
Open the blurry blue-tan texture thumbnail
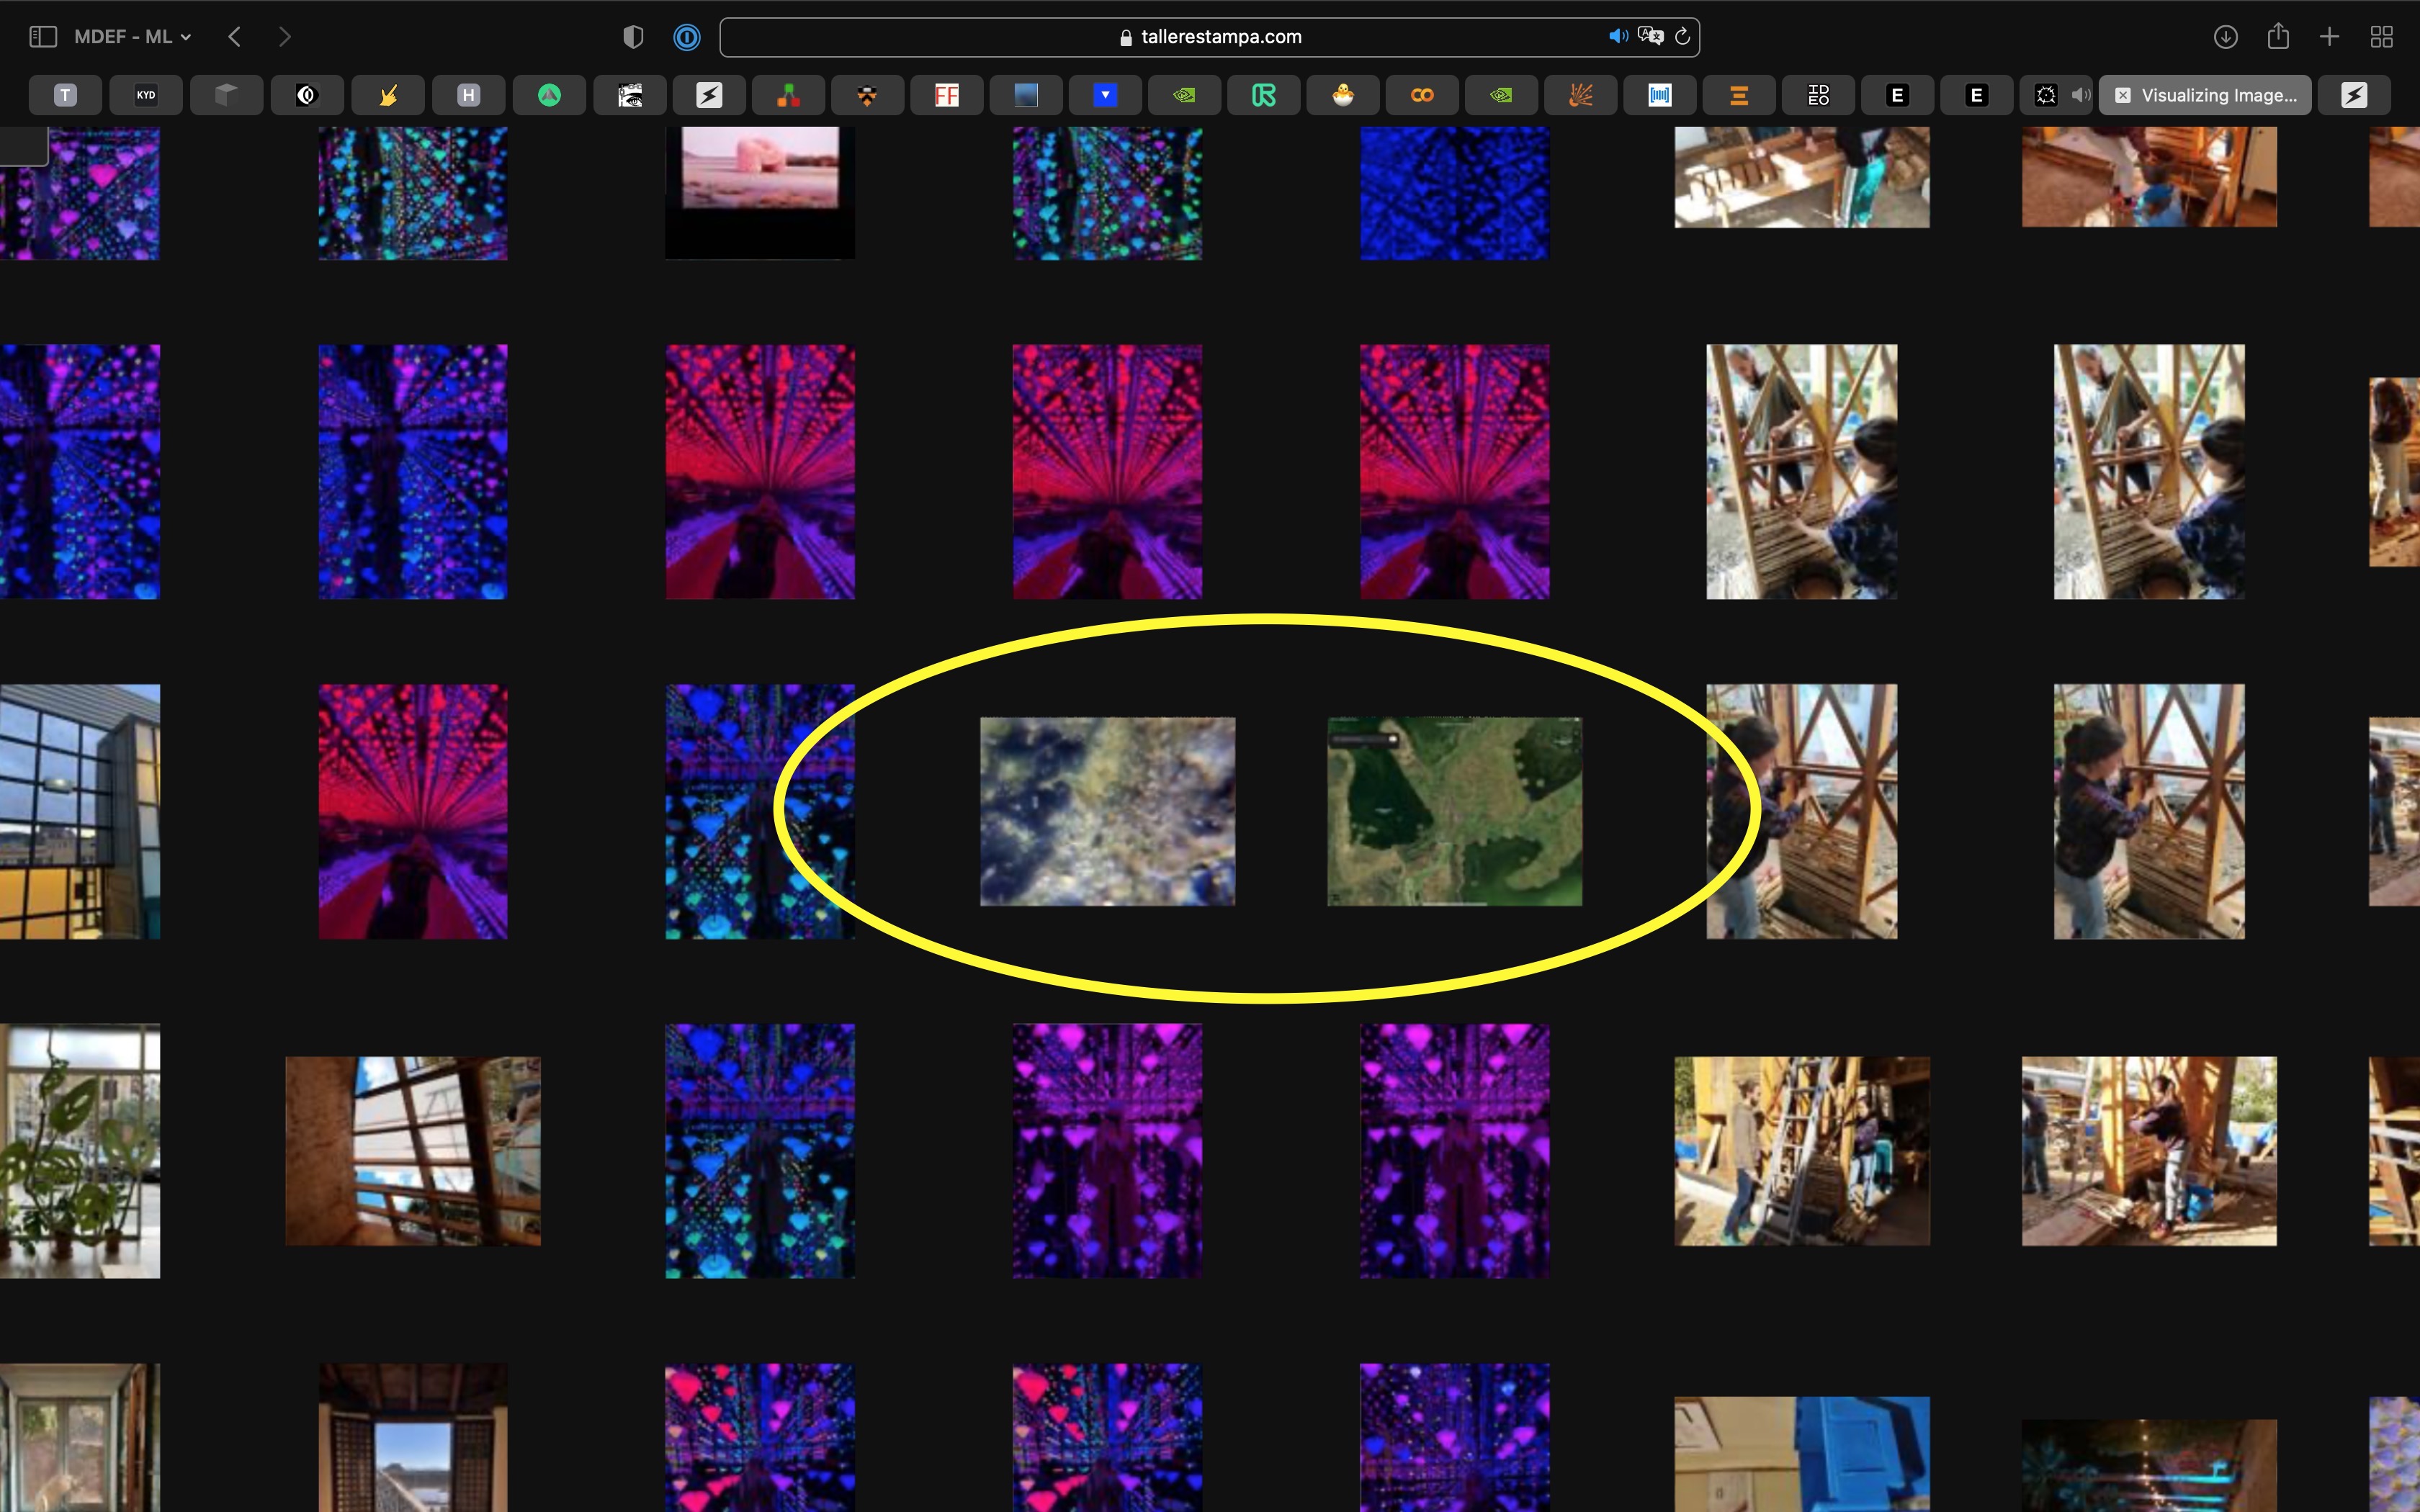pos(1107,811)
